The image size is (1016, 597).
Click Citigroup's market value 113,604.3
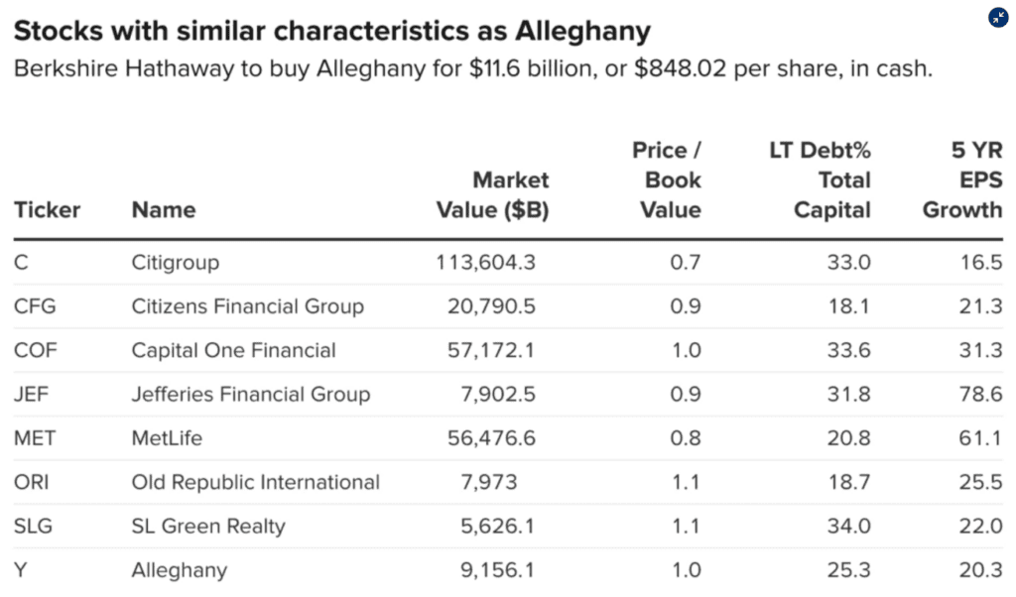click(x=485, y=263)
